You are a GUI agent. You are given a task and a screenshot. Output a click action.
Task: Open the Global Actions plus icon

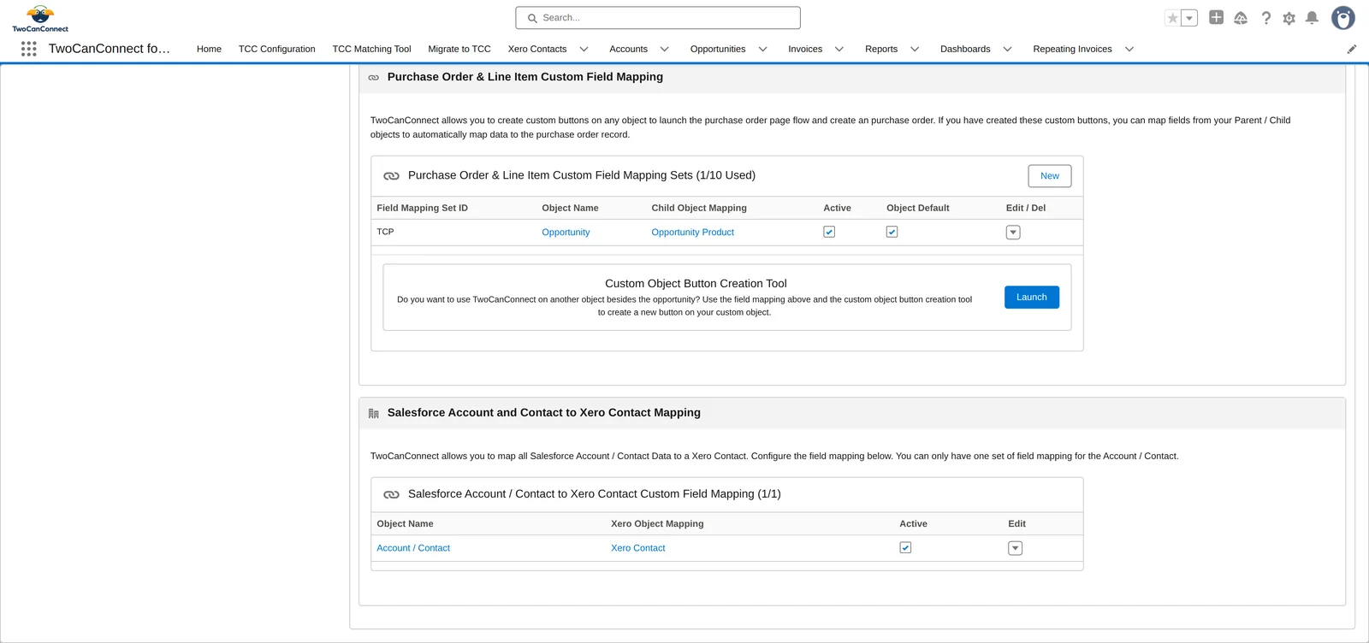tap(1216, 17)
